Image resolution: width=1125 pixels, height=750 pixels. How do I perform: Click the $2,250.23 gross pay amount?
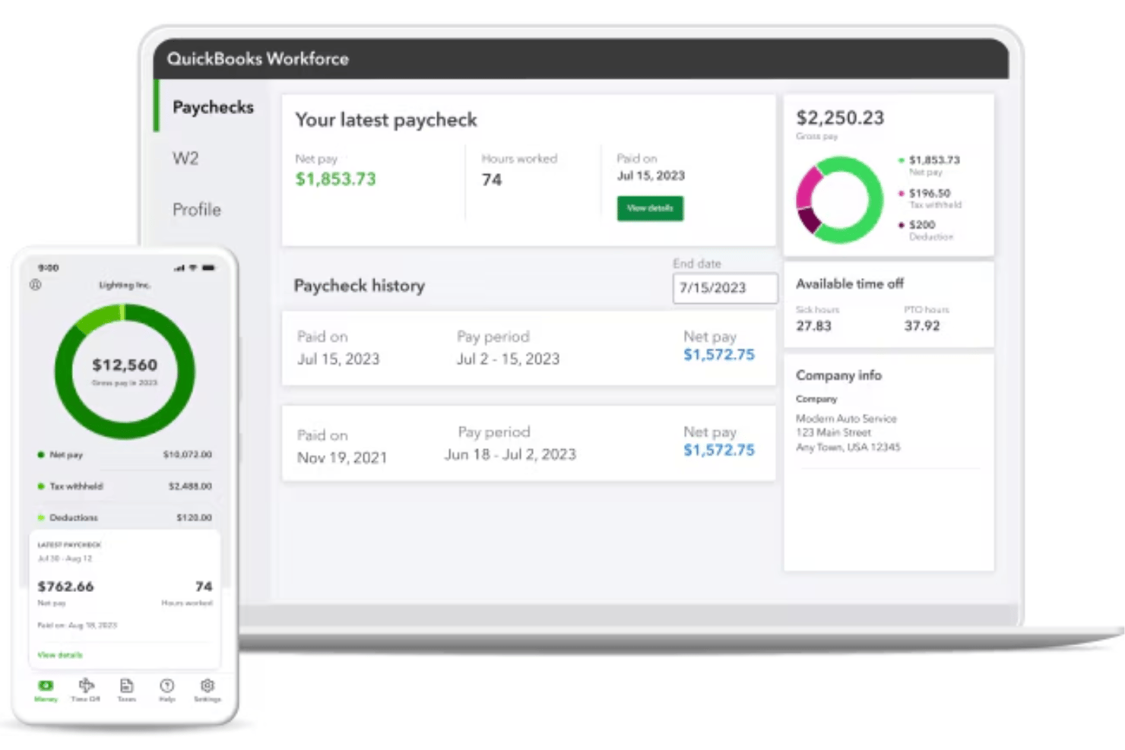point(840,118)
